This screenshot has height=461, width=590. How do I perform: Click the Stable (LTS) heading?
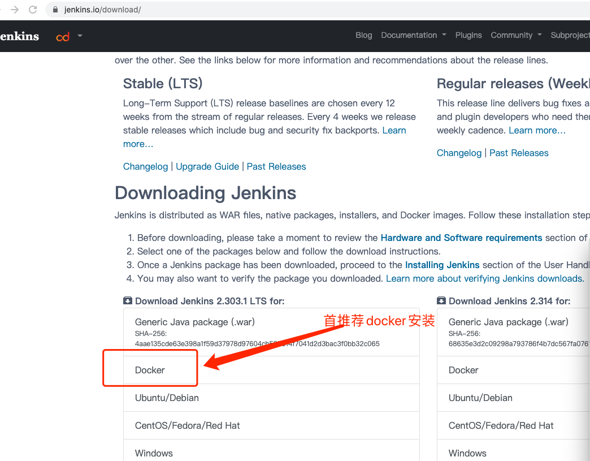point(163,84)
